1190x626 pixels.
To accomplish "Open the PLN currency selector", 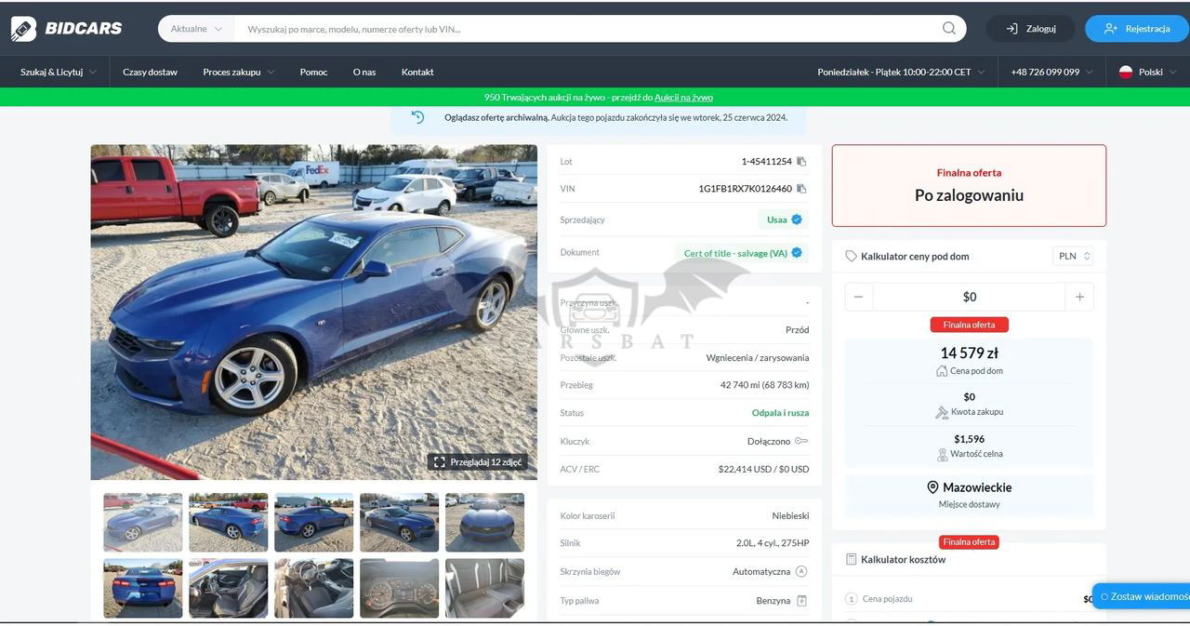I will click(1073, 257).
